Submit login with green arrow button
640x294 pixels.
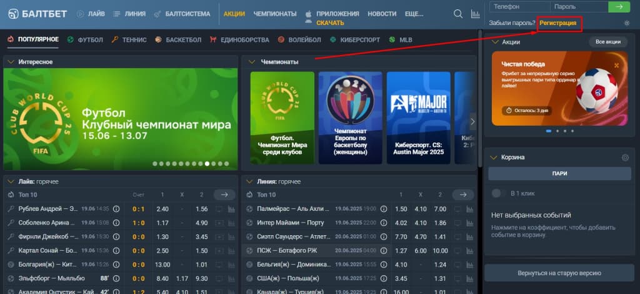tap(619, 6)
